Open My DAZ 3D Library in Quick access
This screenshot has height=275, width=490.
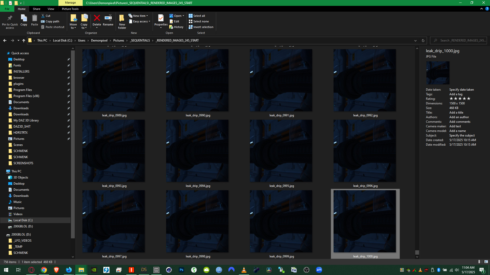click(x=26, y=120)
